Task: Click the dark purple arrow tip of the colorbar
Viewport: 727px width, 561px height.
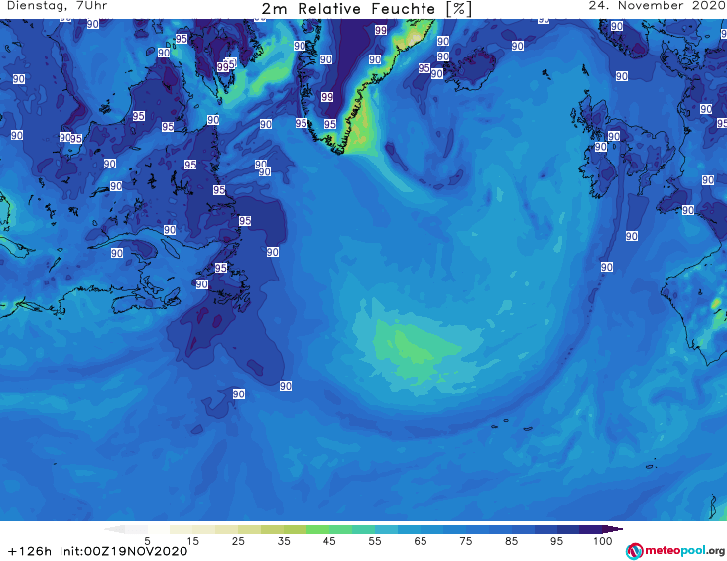Action: pyautogui.click(x=613, y=529)
